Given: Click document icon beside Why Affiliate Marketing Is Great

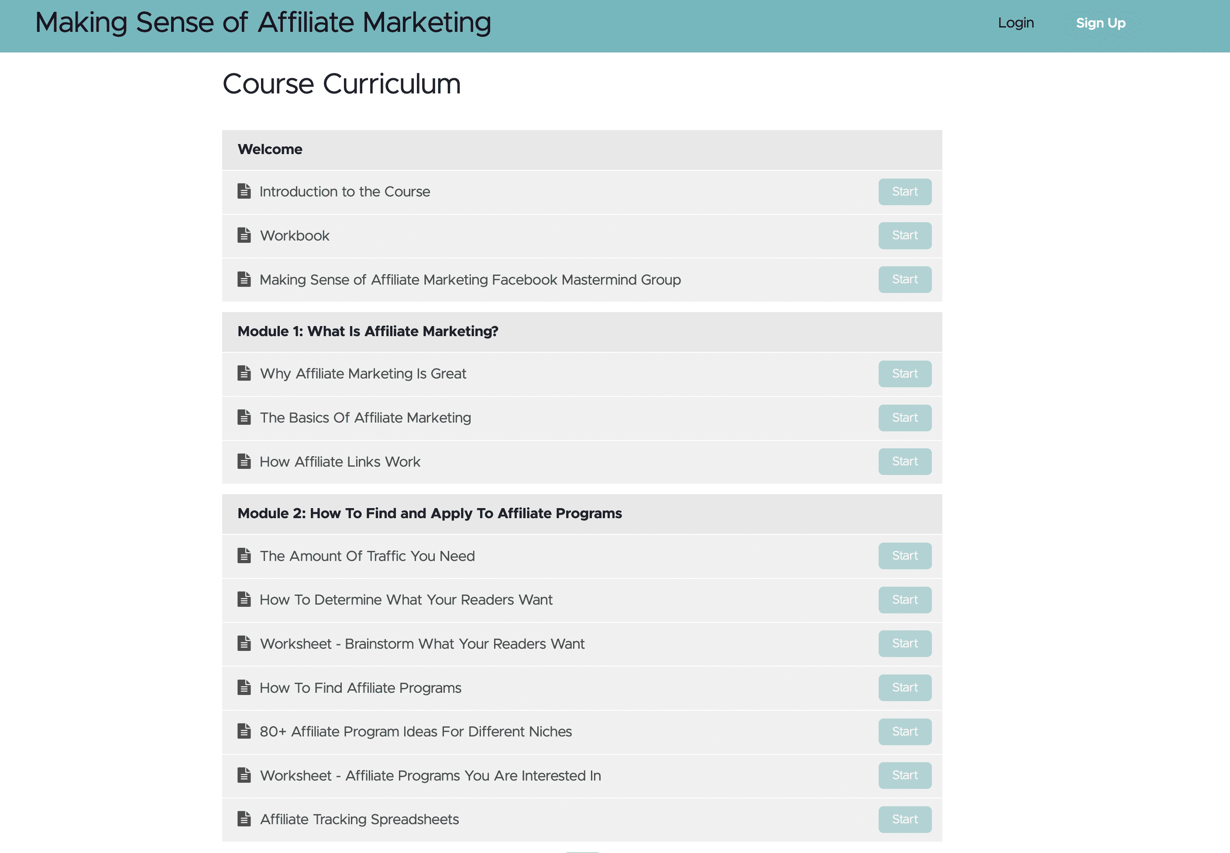Looking at the screenshot, I should 244,374.
